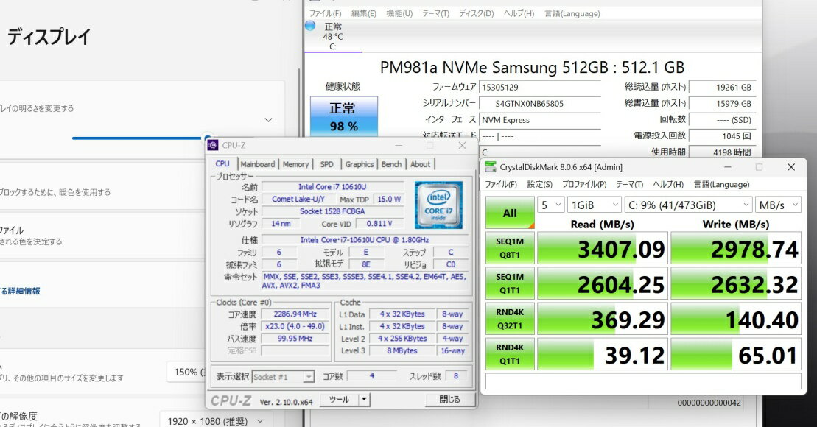Viewport: 817px width, 427px height.
Task: Click the 正常 98% health status box
Action: (x=343, y=116)
